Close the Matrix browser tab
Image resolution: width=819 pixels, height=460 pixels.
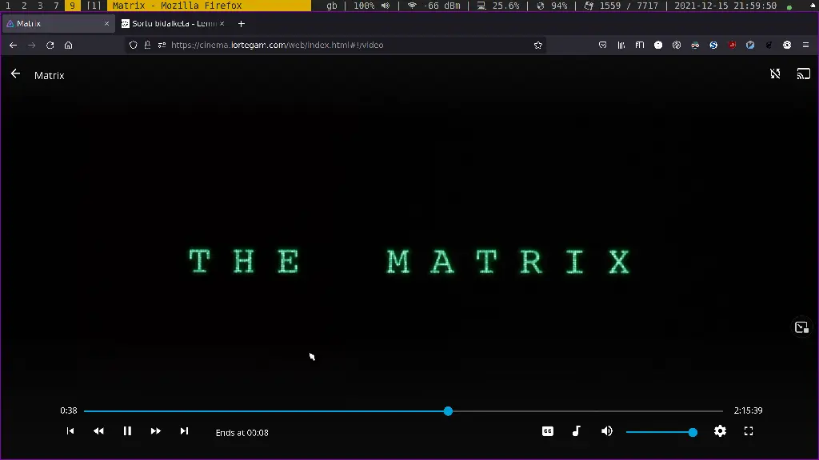click(106, 24)
